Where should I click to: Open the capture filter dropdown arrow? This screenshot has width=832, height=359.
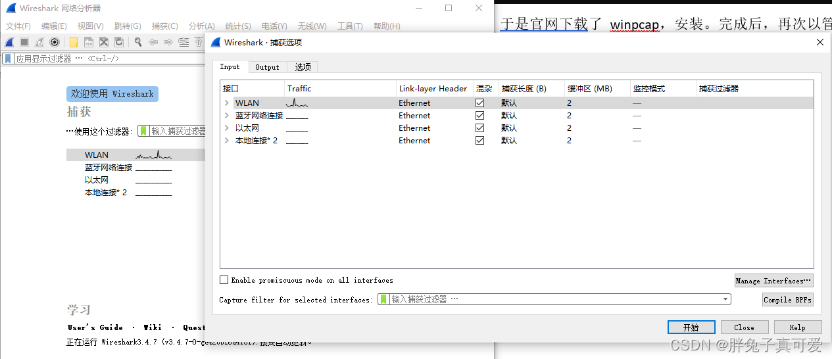click(x=725, y=299)
